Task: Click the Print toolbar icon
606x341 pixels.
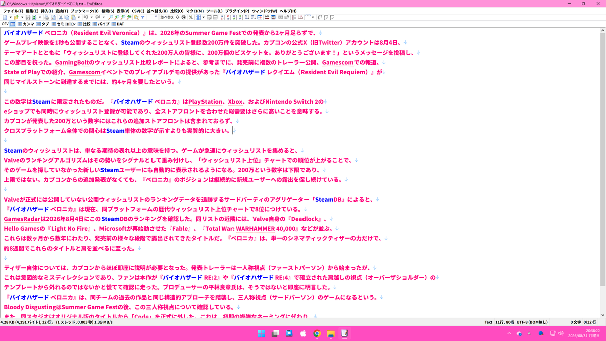Action: point(47,17)
